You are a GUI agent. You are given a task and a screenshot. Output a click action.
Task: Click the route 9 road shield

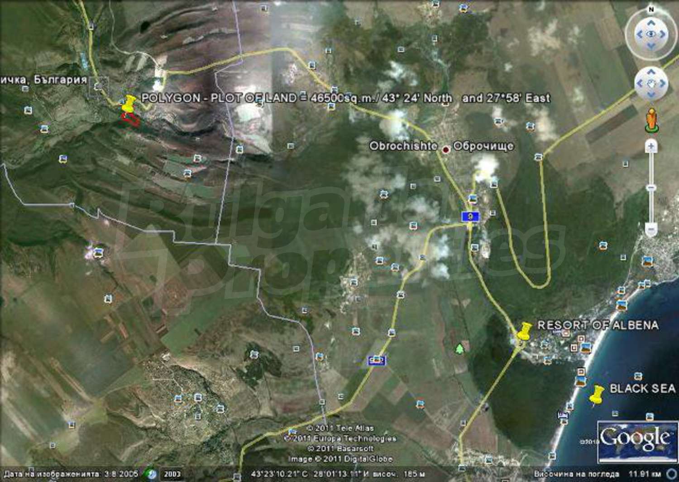click(x=470, y=217)
